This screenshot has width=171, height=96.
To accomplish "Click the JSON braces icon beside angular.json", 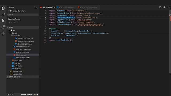I will [11, 71].
